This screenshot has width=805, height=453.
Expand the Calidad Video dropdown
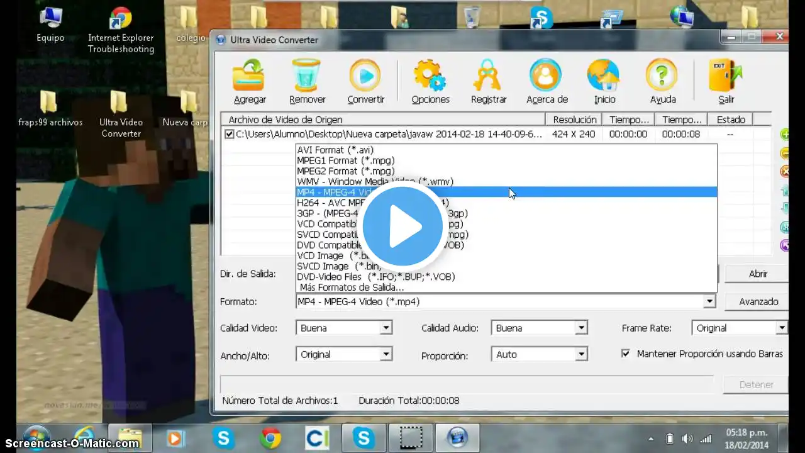coord(386,328)
